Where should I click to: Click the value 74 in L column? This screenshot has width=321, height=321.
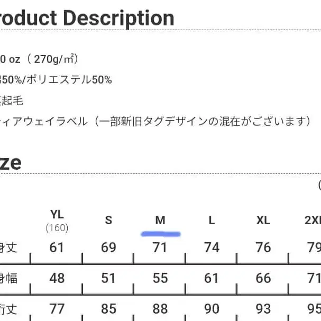(x=212, y=247)
